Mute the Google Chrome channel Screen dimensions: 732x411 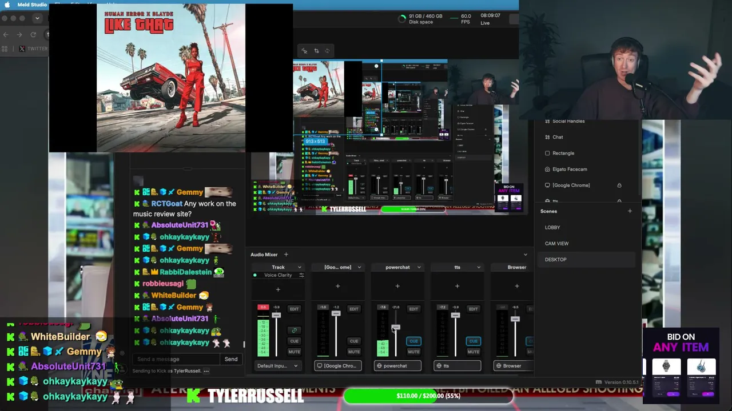tap(354, 352)
